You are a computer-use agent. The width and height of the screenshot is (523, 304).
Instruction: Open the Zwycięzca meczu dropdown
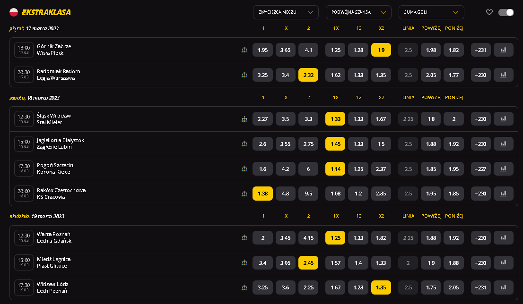point(286,12)
